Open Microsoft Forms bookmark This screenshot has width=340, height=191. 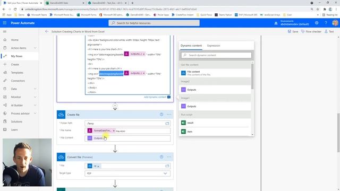(87, 15)
